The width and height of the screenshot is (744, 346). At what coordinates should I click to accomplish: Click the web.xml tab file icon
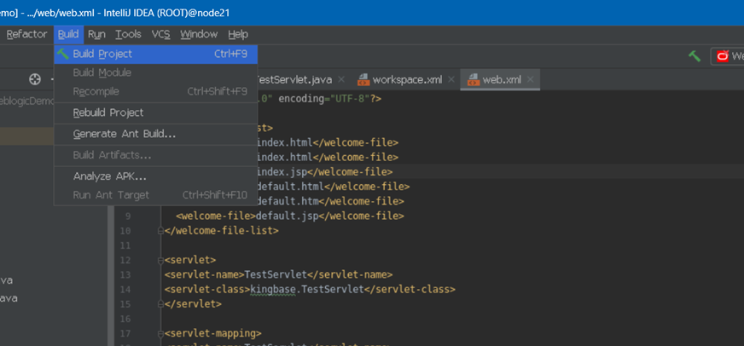[x=472, y=80]
